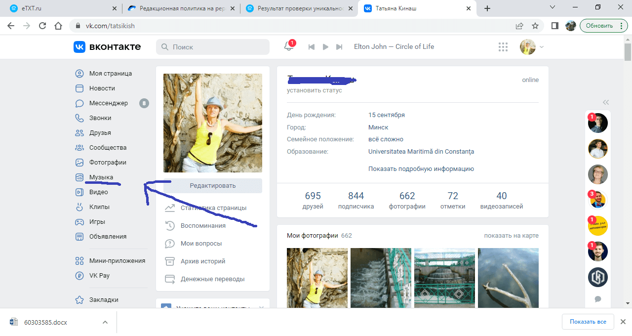Click the Фотографии icon in sidebar

tap(79, 162)
